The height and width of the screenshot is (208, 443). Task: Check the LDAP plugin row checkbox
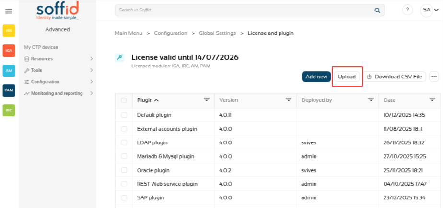click(124, 142)
